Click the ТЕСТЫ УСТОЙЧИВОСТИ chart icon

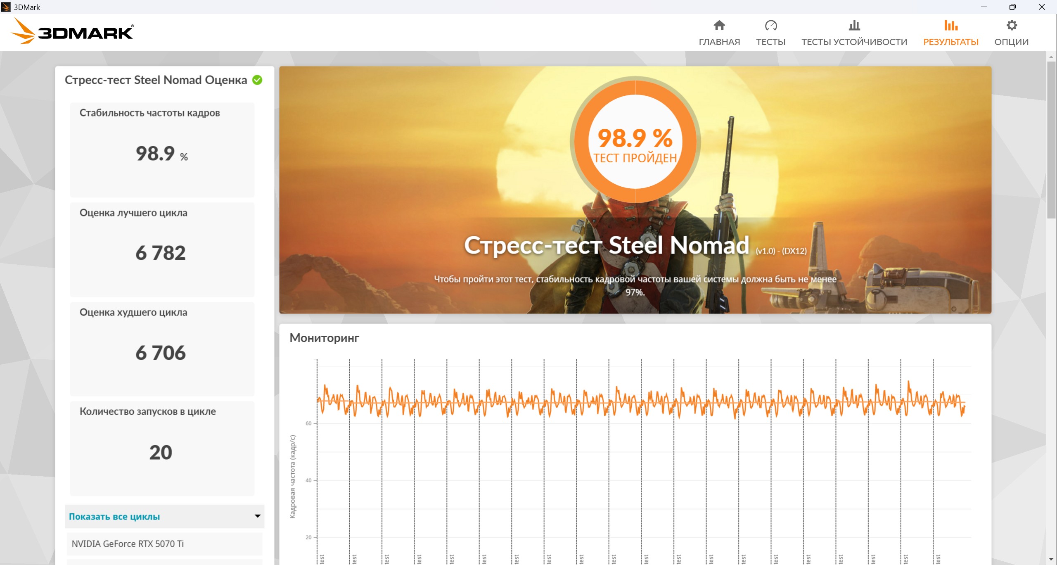[x=854, y=25]
